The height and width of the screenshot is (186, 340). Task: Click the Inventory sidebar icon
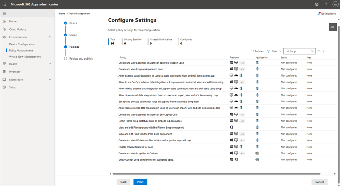[4, 72]
